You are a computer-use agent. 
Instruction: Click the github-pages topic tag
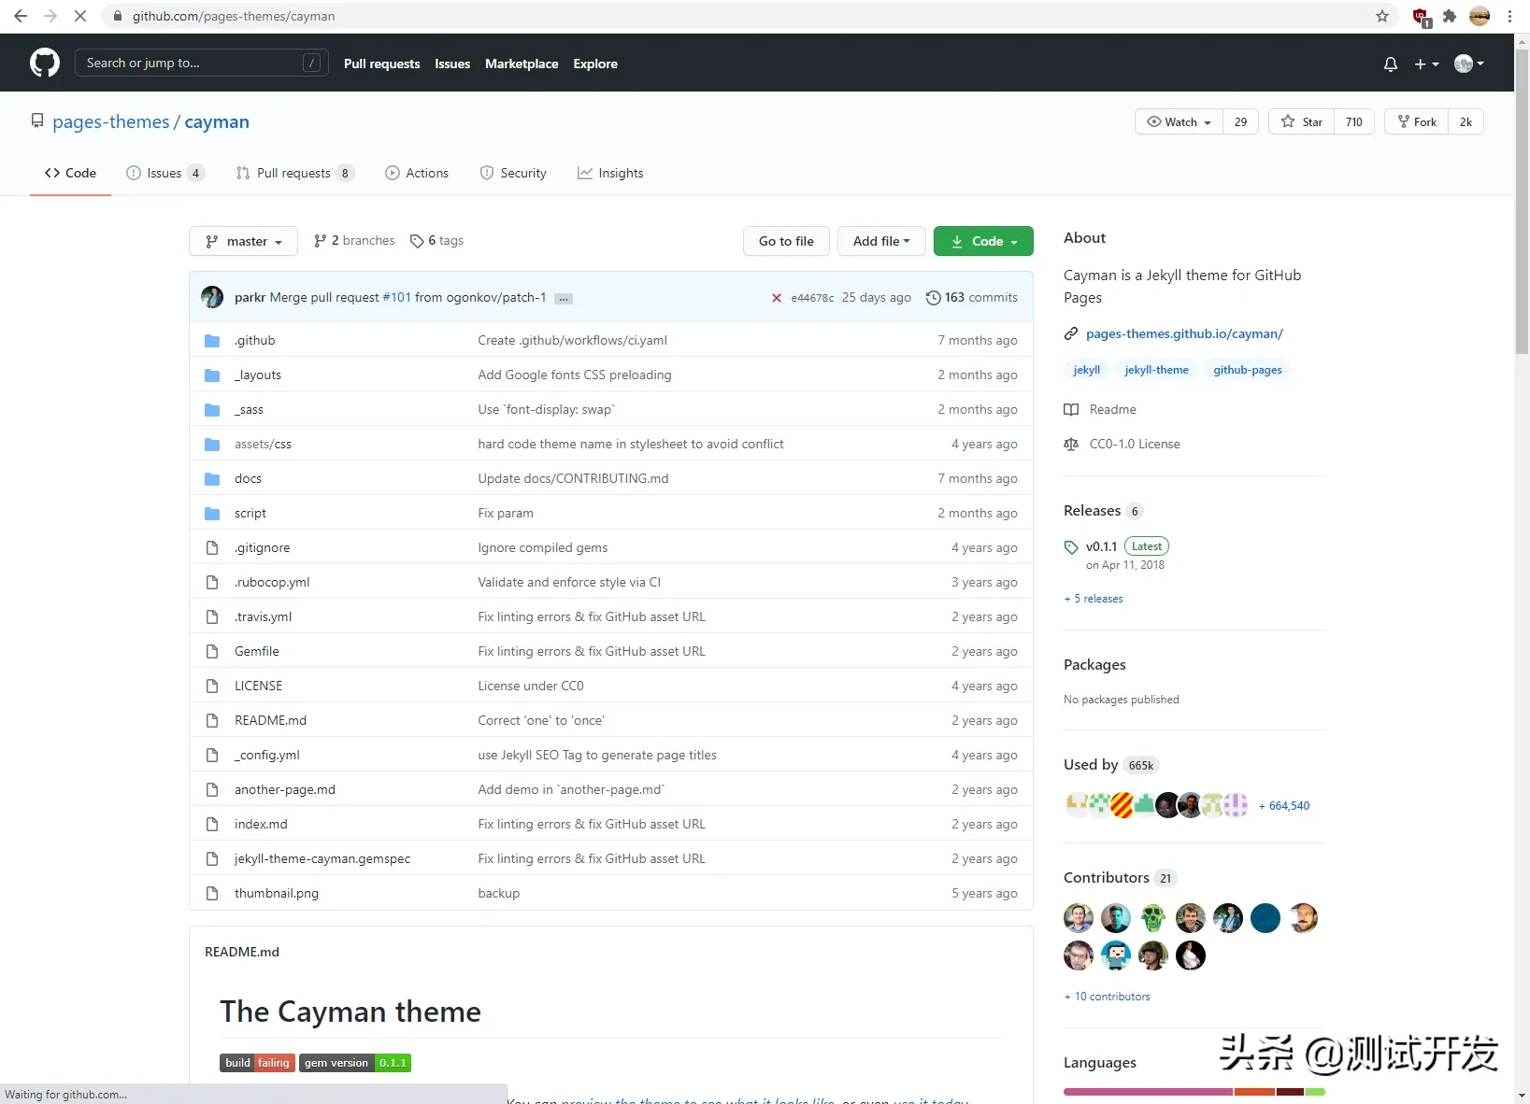(1247, 370)
